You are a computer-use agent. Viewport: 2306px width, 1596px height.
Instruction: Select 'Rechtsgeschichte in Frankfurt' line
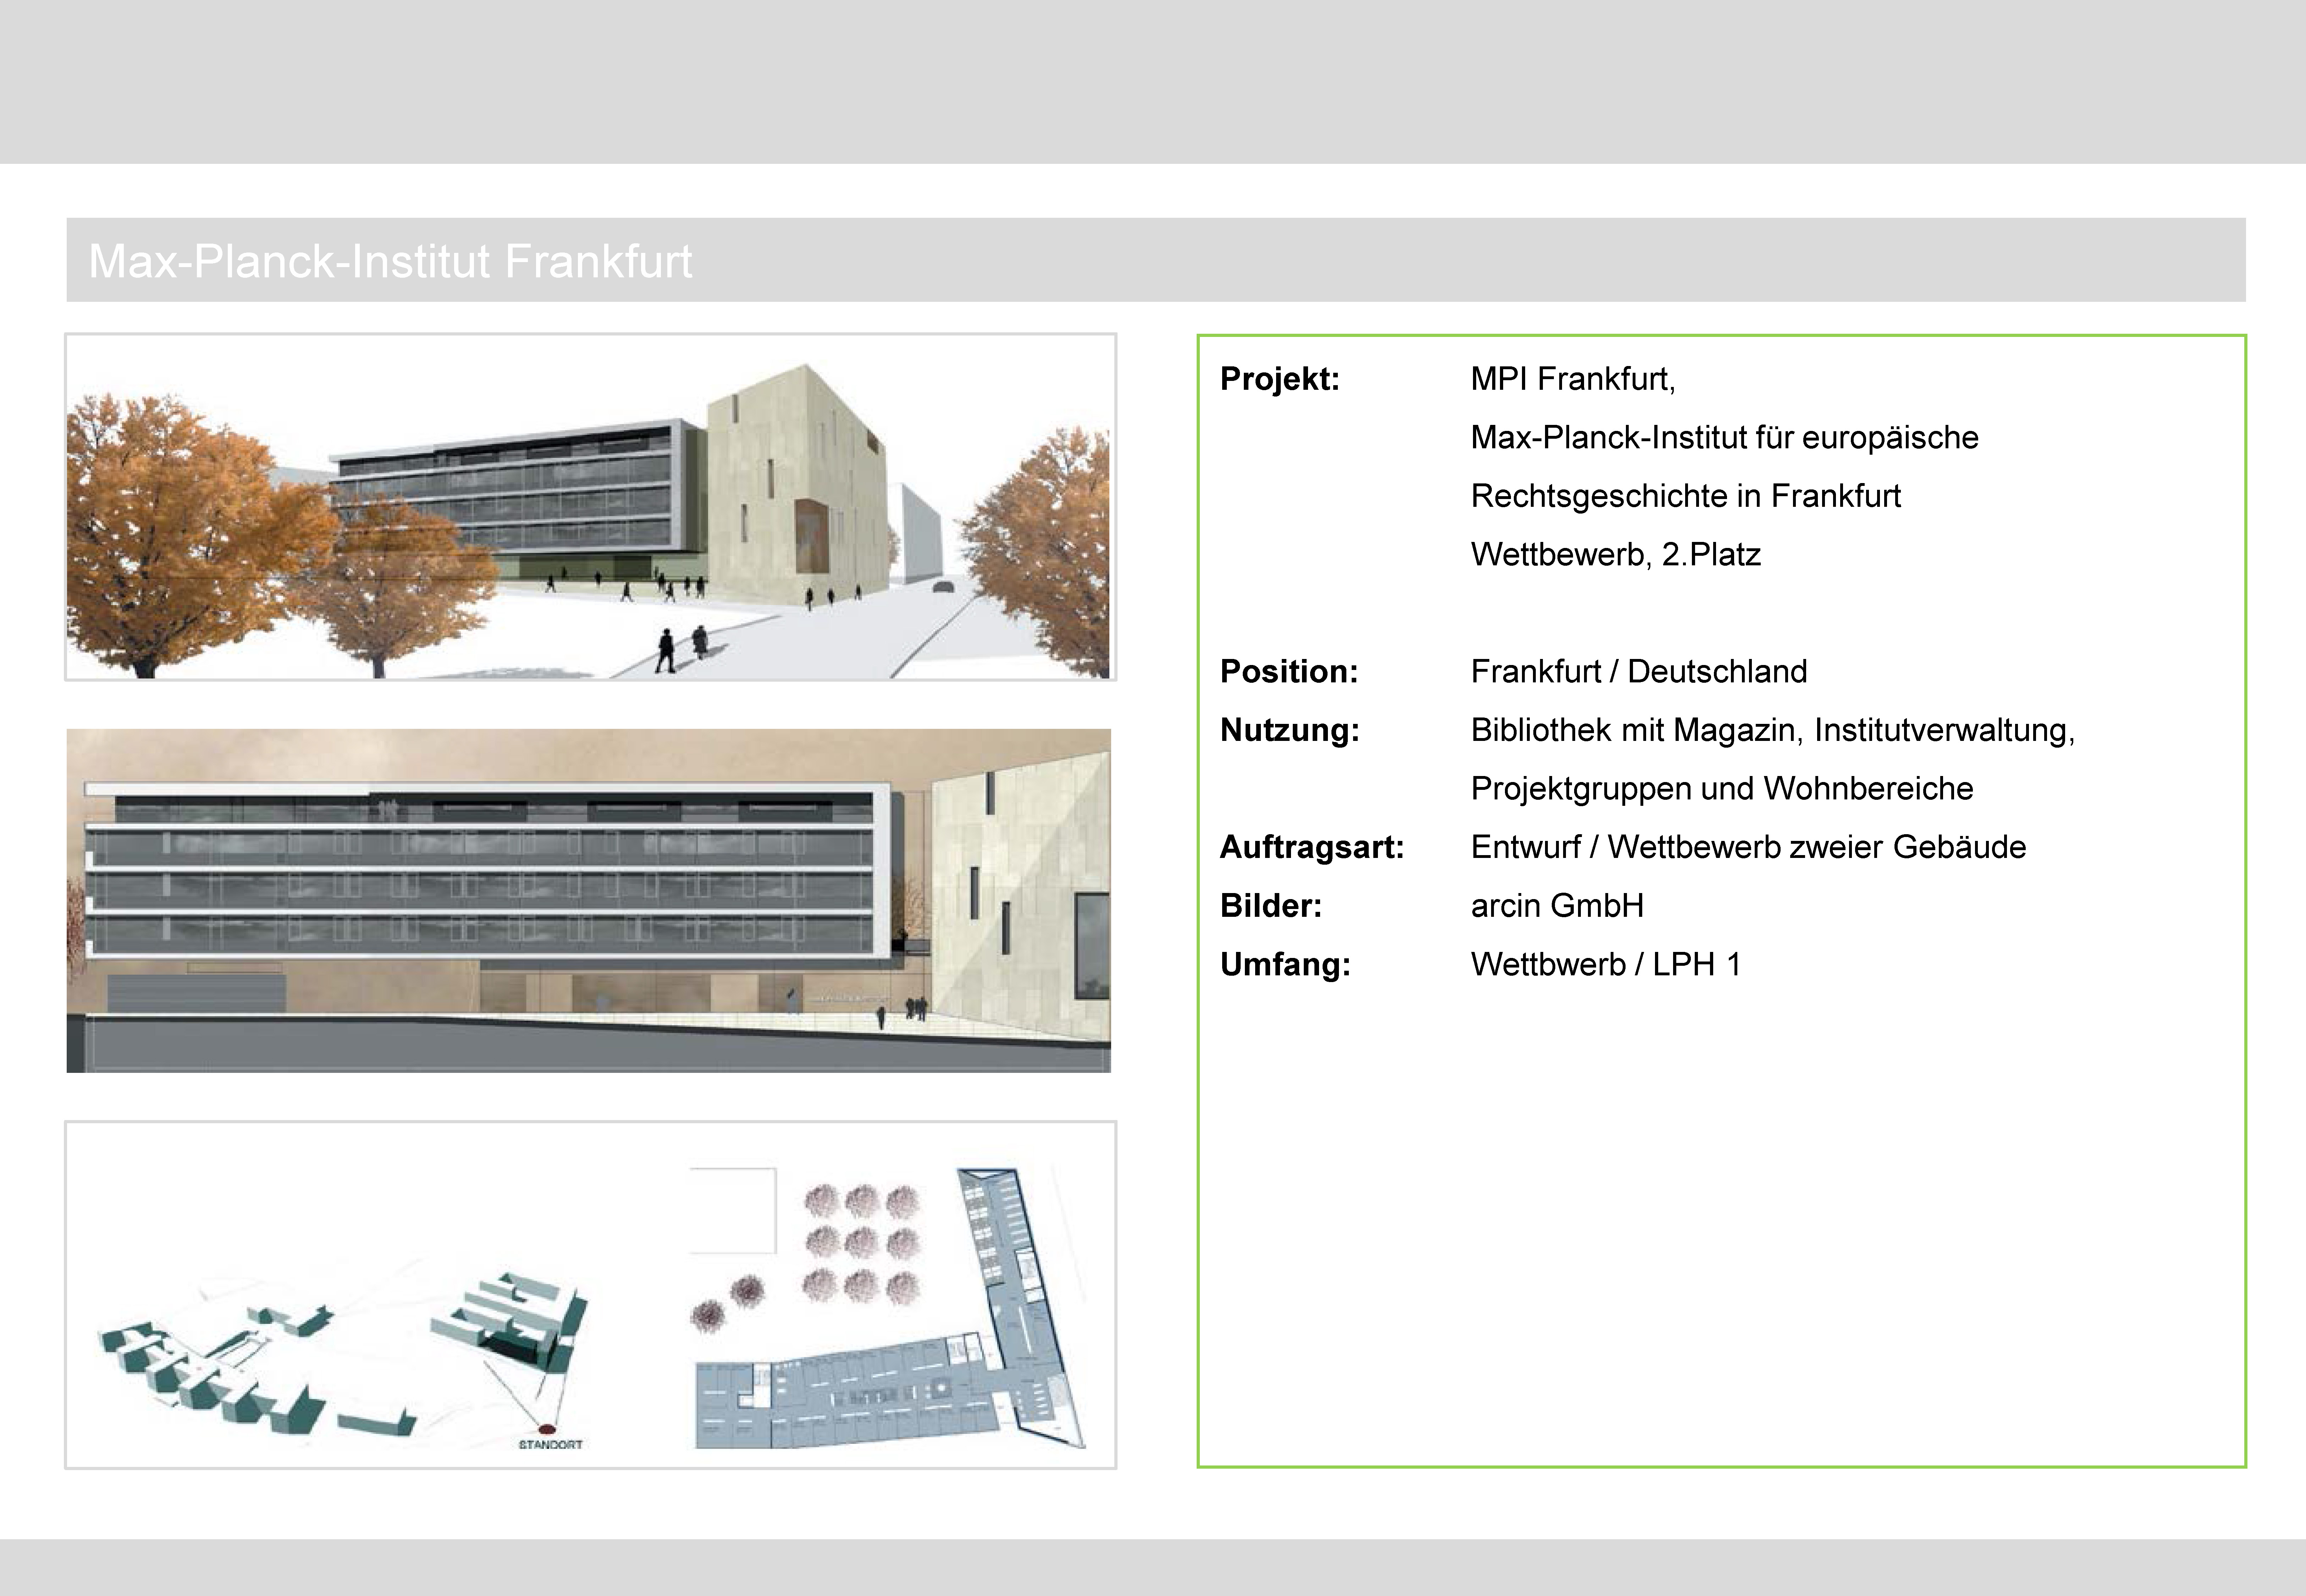click(1685, 496)
